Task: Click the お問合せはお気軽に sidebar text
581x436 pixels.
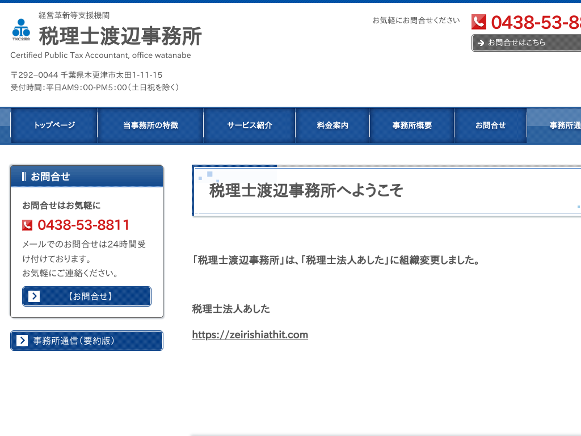Action: 61,206
